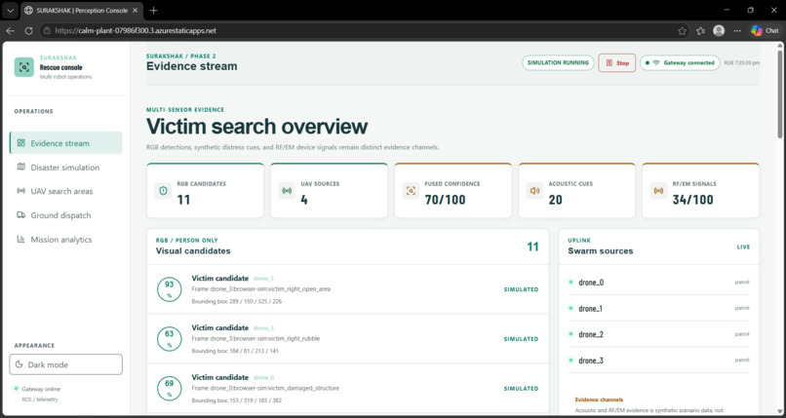Close the SURAKSHAK Perception Console tab
The height and width of the screenshot is (418, 786).
pyautogui.click(x=136, y=11)
